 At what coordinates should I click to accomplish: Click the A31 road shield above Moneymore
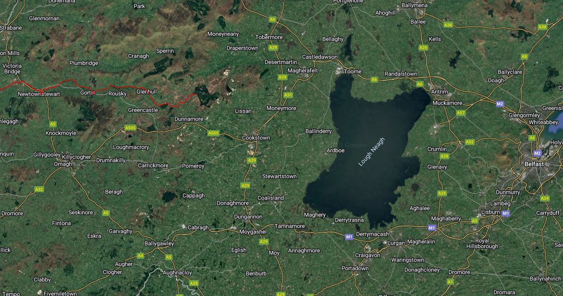pyautogui.click(x=288, y=95)
